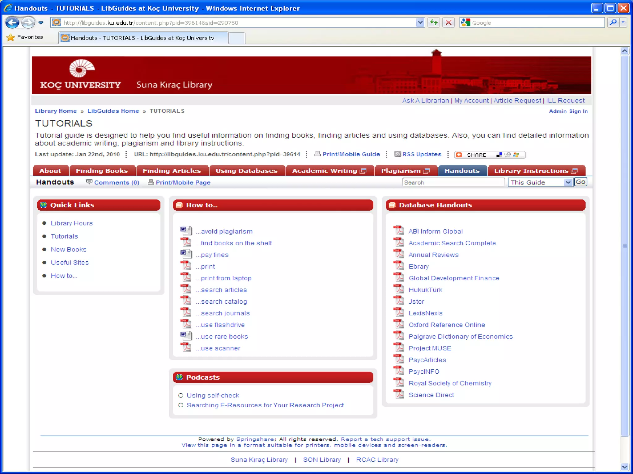
Task: Click the RSS Updates feed icon
Action: tap(397, 154)
